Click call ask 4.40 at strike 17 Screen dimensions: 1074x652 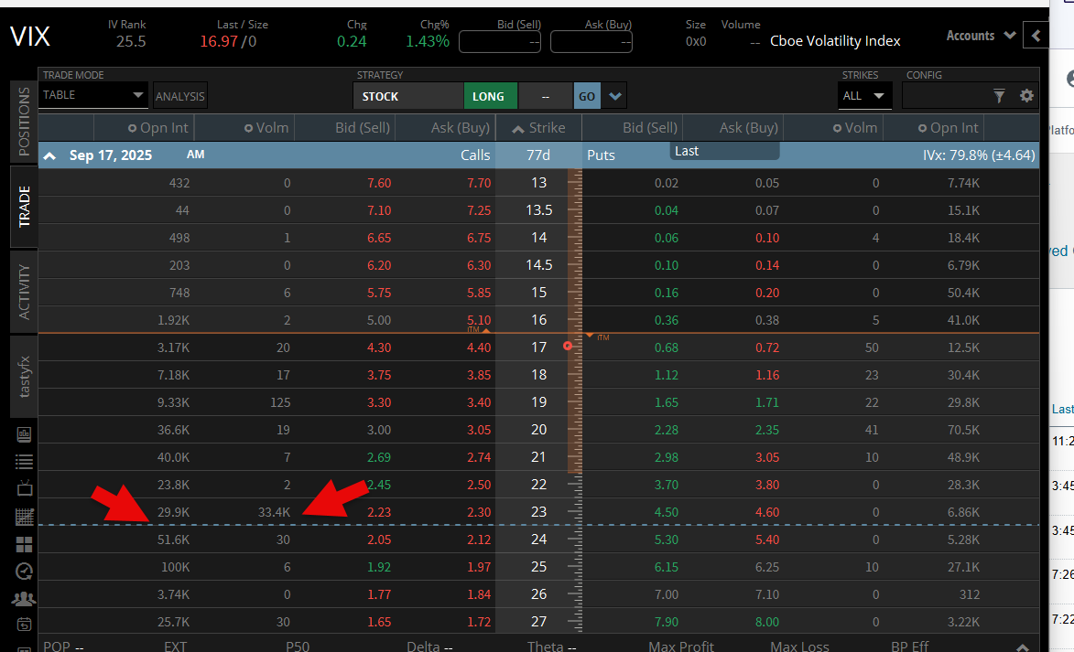point(479,347)
